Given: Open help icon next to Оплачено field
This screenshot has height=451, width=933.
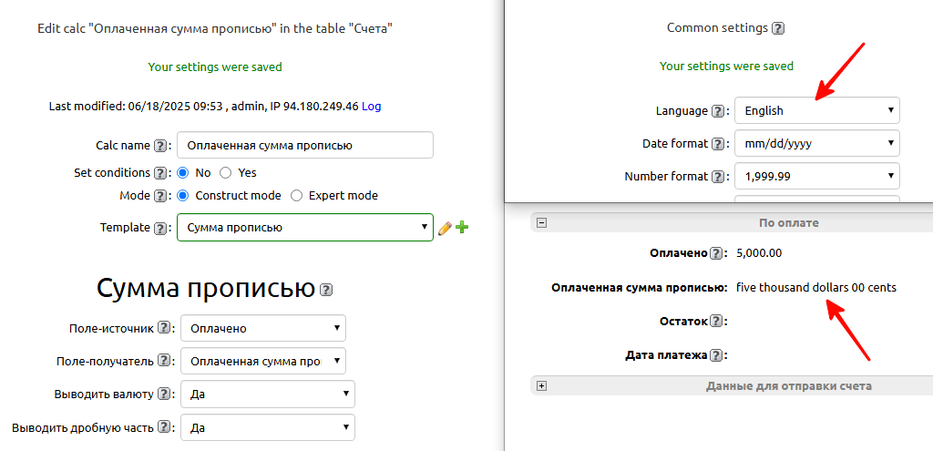Looking at the screenshot, I should tap(718, 253).
